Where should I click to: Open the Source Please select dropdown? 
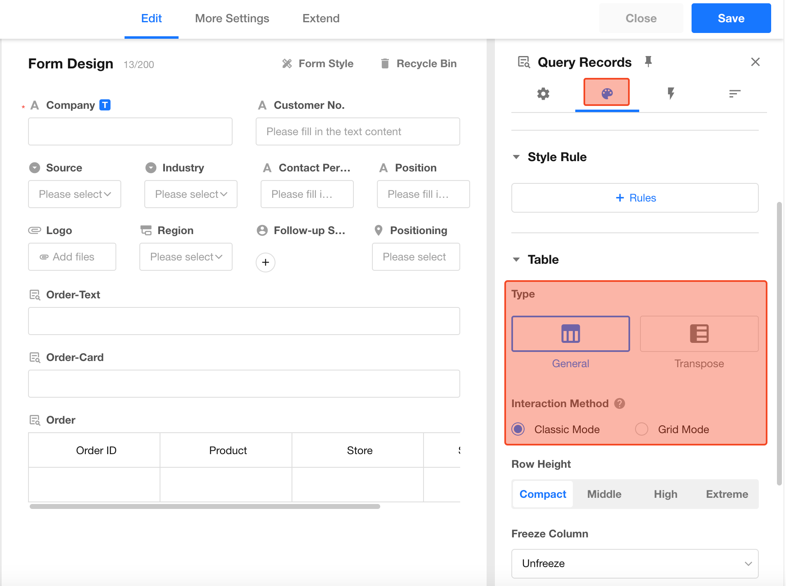click(x=75, y=194)
